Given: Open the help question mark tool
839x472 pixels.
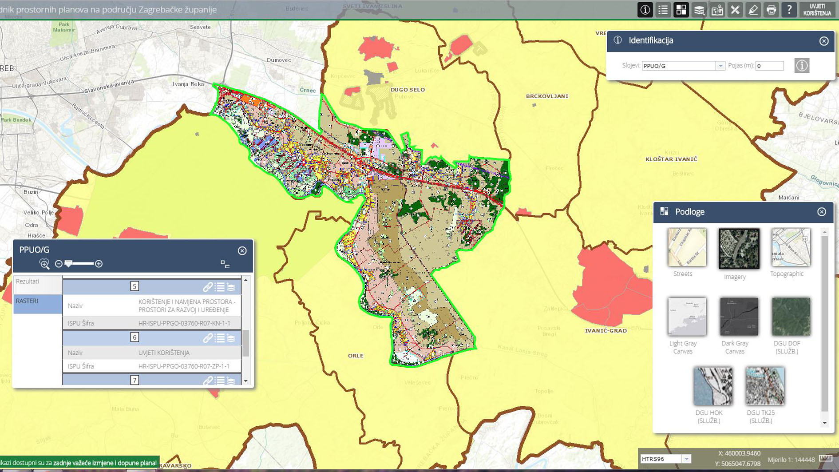Looking at the screenshot, I should 789,10.
